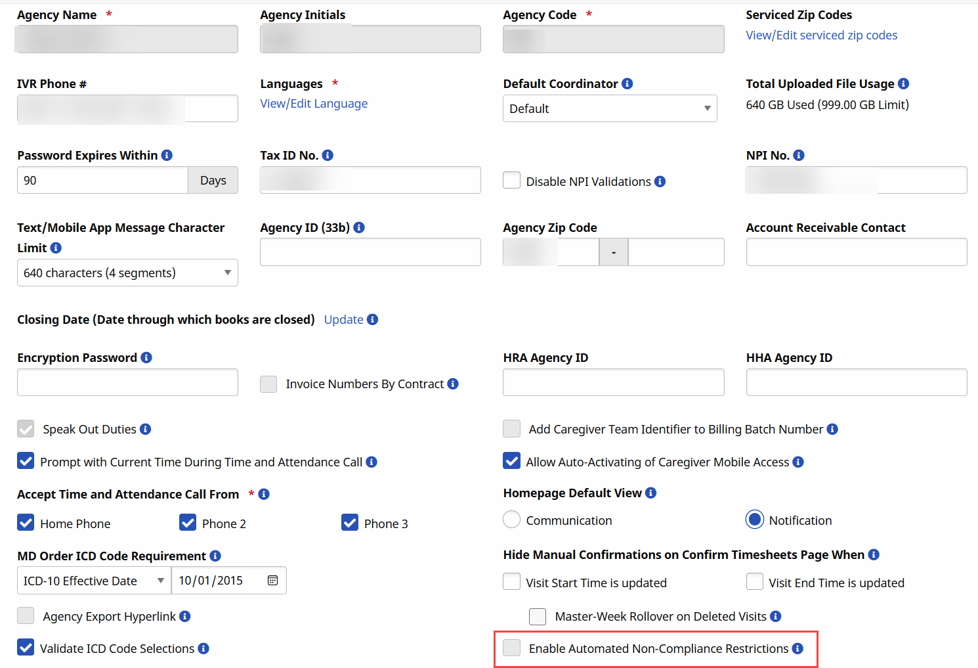Click info icon beside Total Uploaded File Usage
978x668 pixels.
point(903,83)
